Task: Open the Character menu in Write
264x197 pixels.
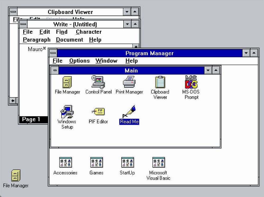Action: tap(88, 32)
